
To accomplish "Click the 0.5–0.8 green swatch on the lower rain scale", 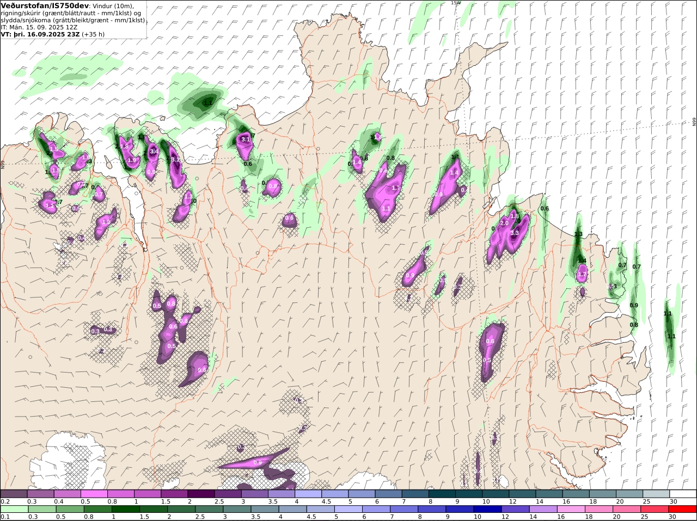I will [x=70, y=509].
